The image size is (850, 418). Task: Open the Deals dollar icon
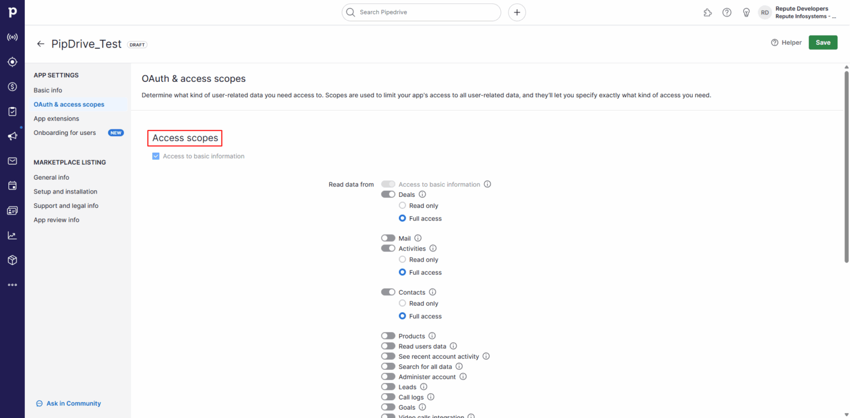[x=12, y=87]
